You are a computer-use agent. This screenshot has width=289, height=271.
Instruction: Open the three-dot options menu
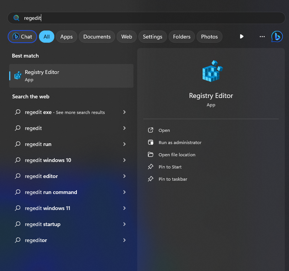click(262, 37)
